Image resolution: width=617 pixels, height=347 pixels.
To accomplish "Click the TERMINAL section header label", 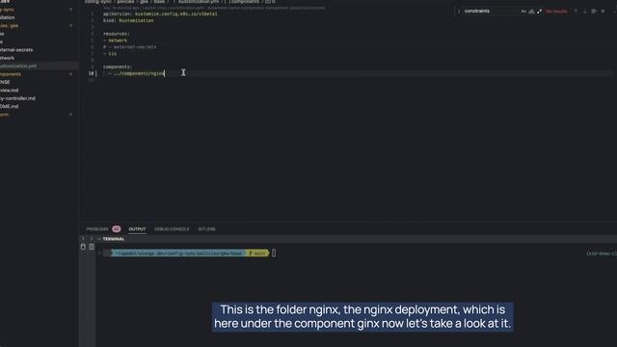I will (x=114, y=239).
